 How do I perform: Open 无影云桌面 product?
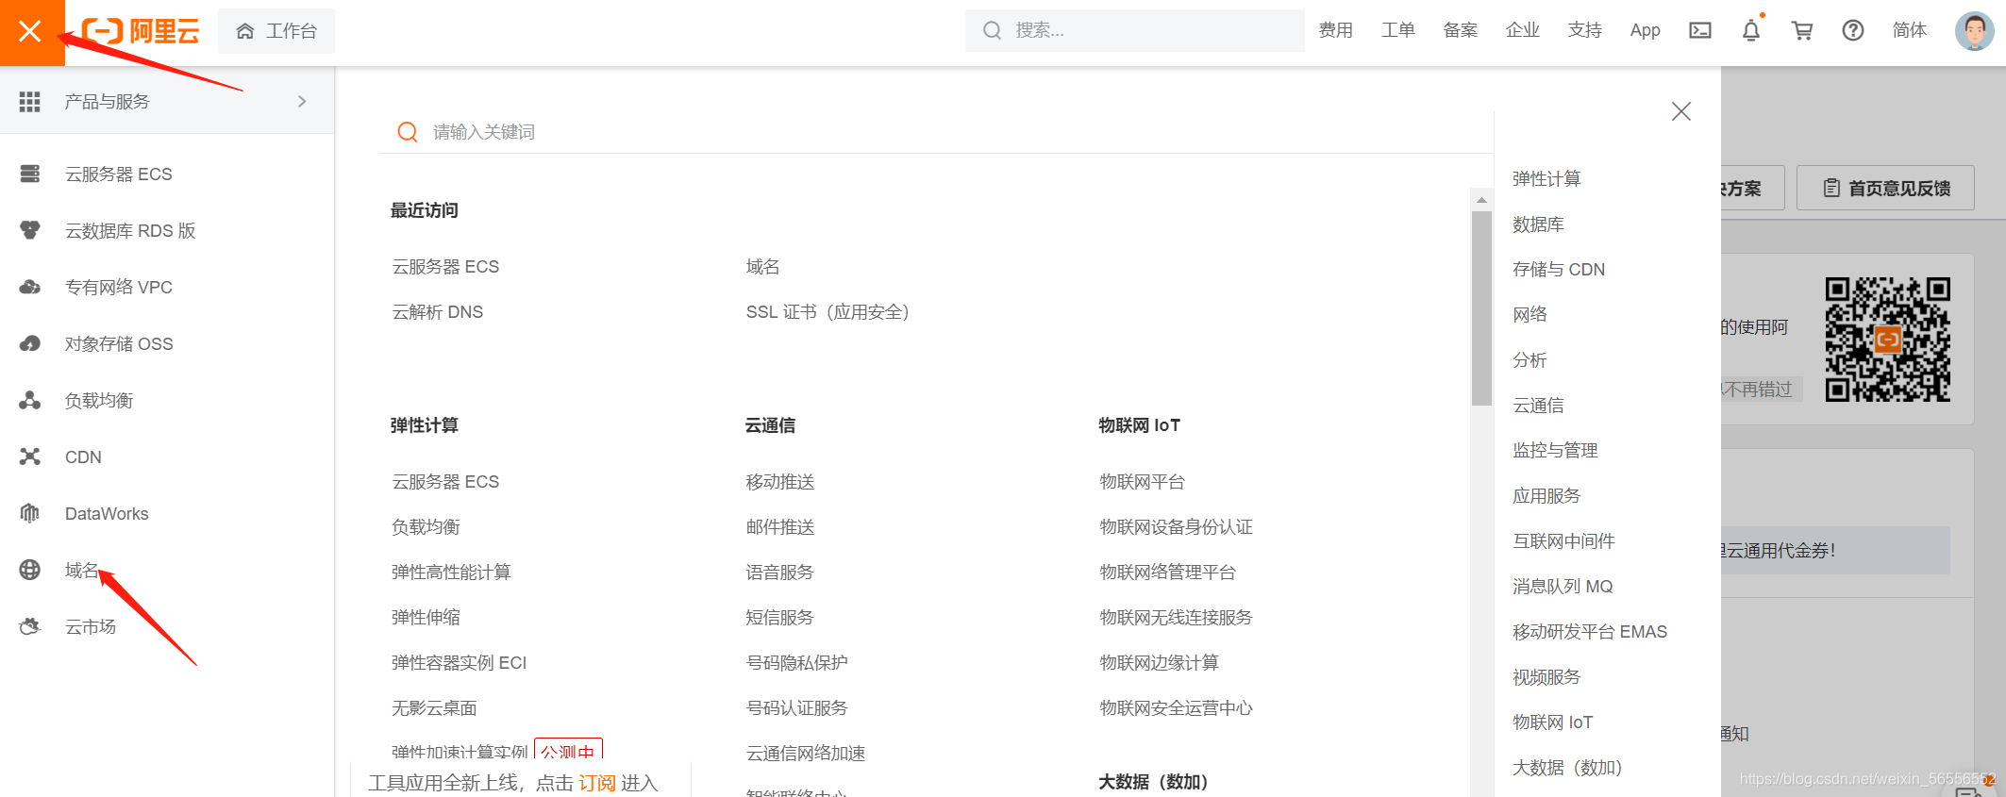click(x=434, y=708)
